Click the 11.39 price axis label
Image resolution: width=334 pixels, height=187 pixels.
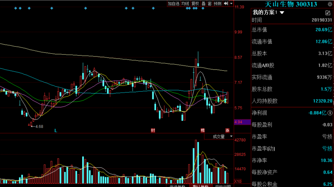[239, 7]
